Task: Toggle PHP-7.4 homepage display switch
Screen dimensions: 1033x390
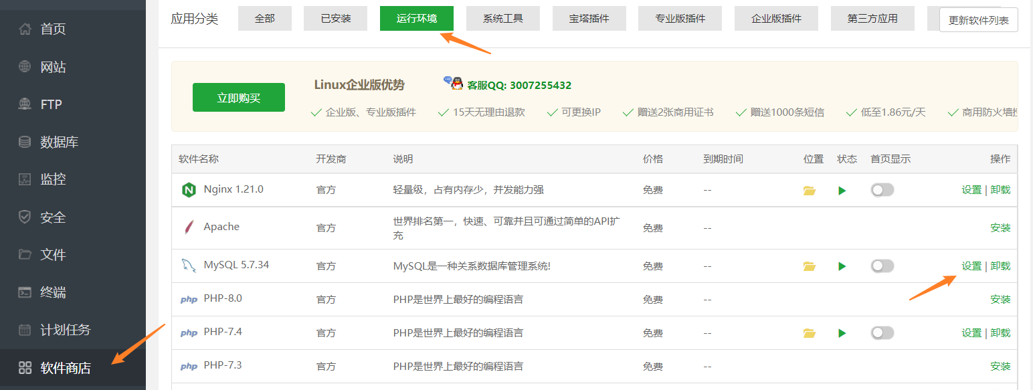Action: pos(882,332)
